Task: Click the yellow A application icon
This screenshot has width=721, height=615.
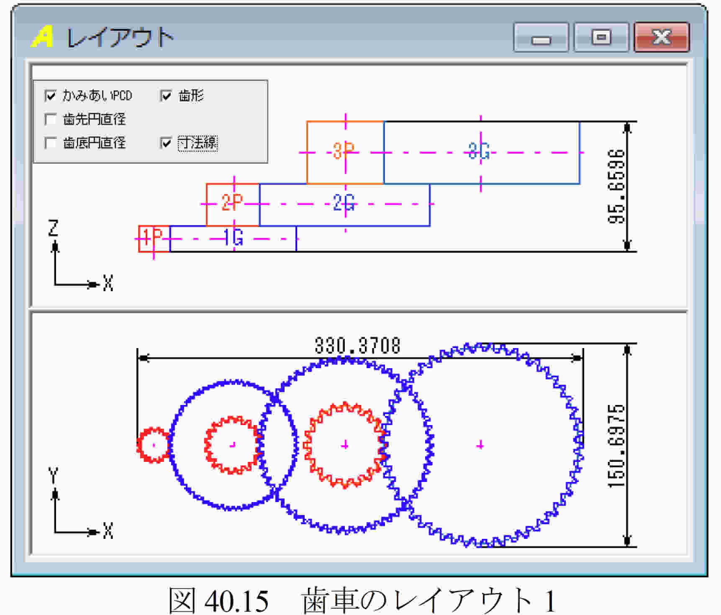Action: 42,37
